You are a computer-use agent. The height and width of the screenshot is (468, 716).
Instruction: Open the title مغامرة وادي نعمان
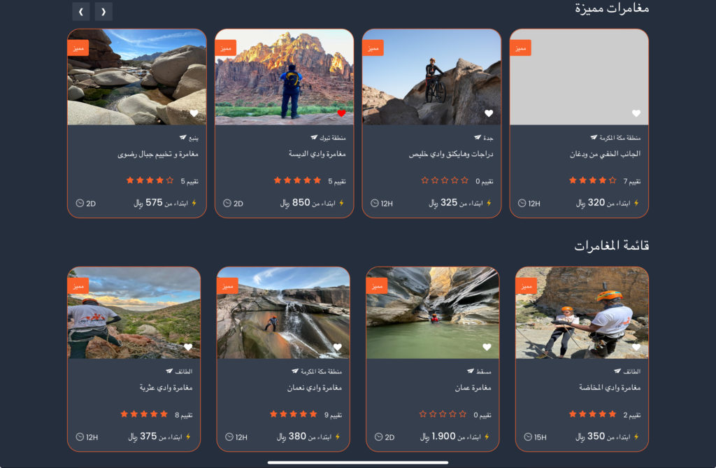coord(314,388)
